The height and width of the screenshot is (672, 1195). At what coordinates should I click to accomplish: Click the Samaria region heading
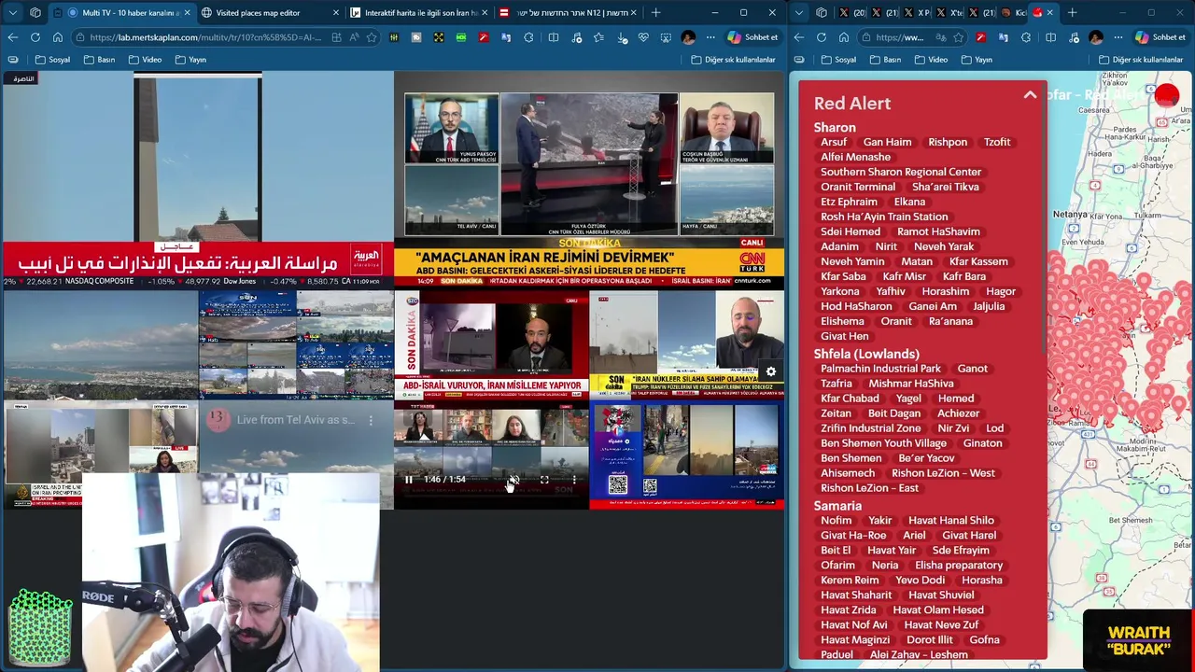[837, 506]
